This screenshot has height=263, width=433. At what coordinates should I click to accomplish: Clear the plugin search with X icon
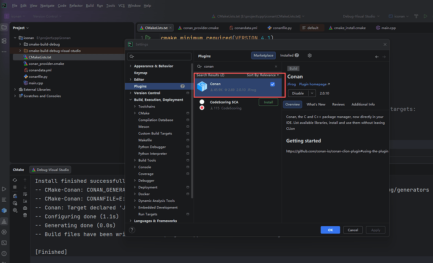pos(276,66)
